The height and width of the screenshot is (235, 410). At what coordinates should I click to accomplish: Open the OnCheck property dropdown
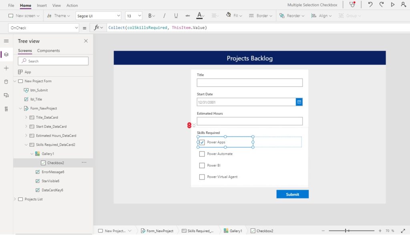(76, 28)
